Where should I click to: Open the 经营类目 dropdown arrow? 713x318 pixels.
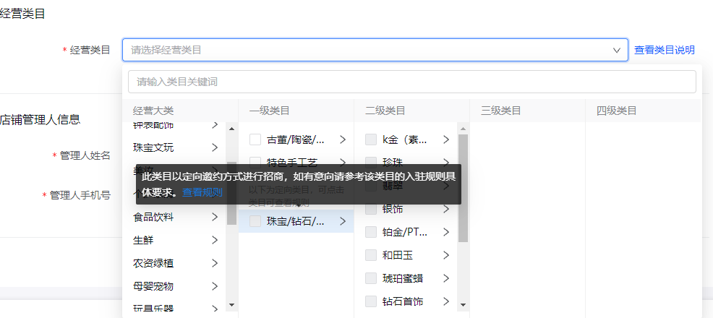(617, 50)
